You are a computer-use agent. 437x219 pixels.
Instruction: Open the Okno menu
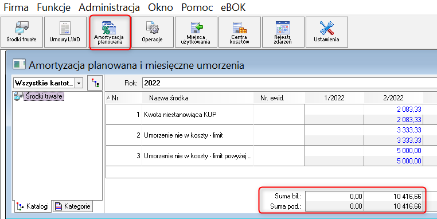click(x=160, y=7)
